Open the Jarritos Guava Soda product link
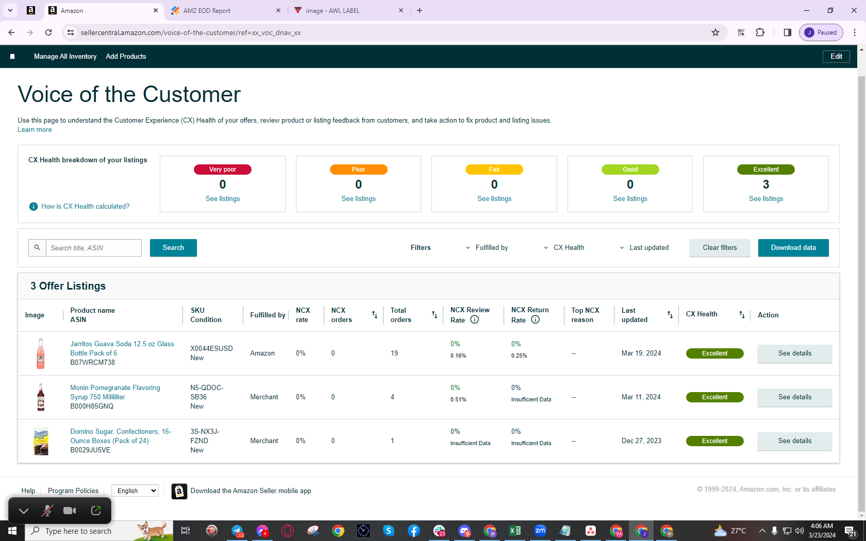 coord(122,349)
